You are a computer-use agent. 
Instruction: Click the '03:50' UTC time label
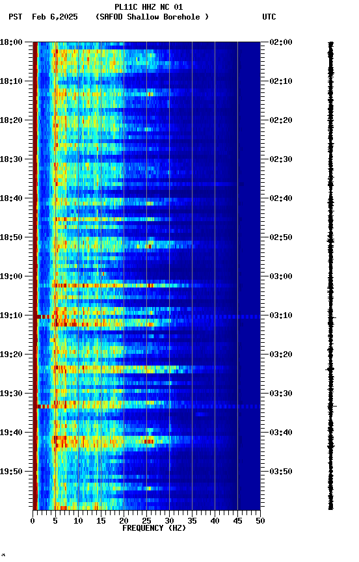point(281,472)
